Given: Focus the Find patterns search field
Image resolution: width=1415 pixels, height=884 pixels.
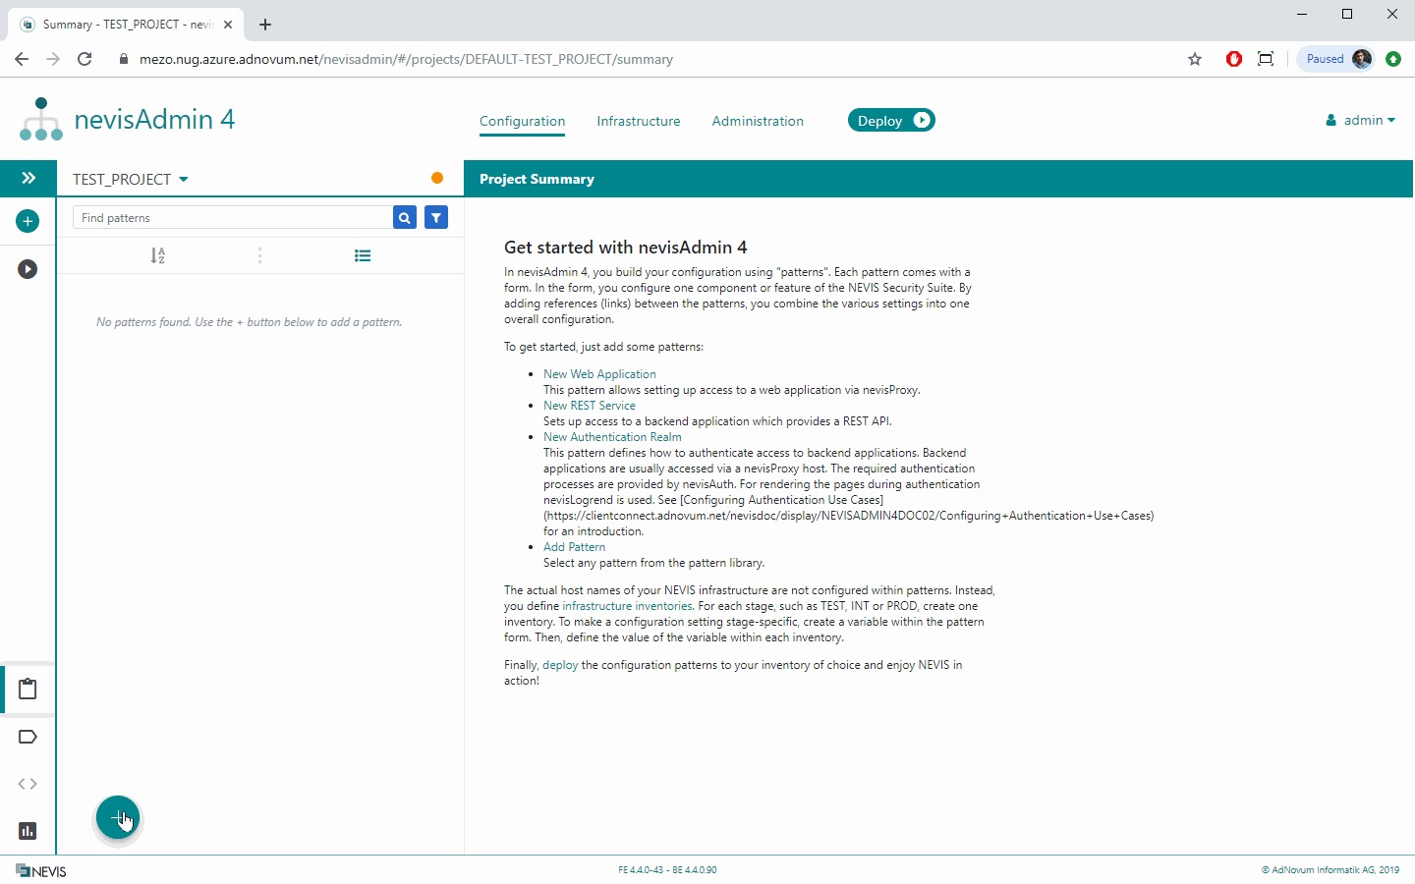Looking at the screenshot, I should [x=232, y=218].
